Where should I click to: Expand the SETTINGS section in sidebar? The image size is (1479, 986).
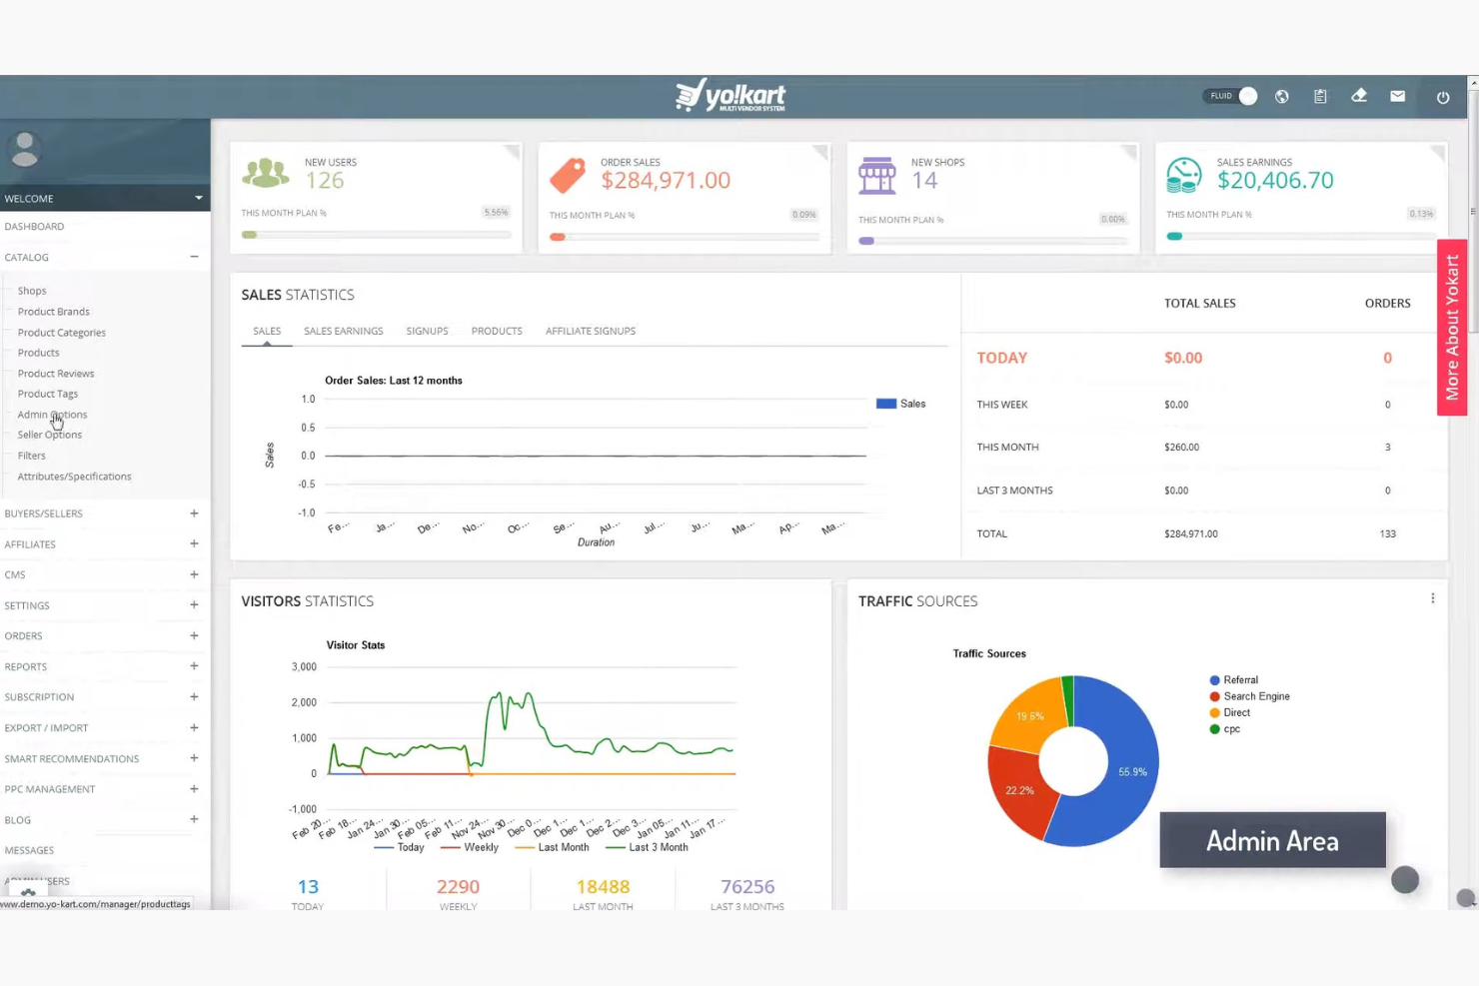[194, 605]
